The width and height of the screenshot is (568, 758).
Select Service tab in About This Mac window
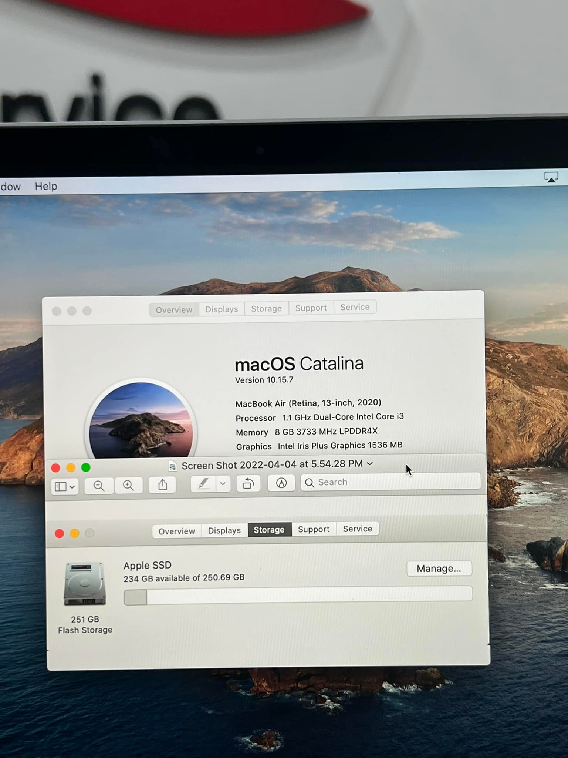pyautogui.click(x=355, y=307)
